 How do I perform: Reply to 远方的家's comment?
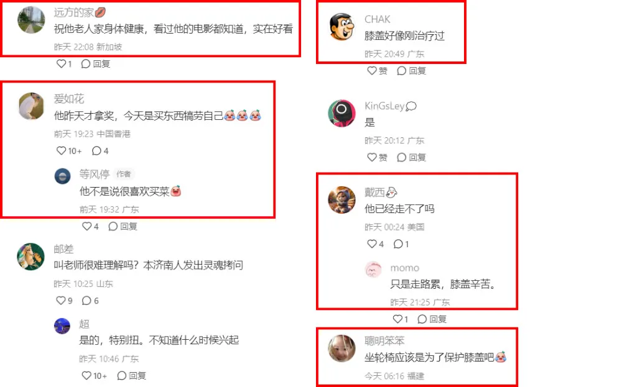point(96,64)
